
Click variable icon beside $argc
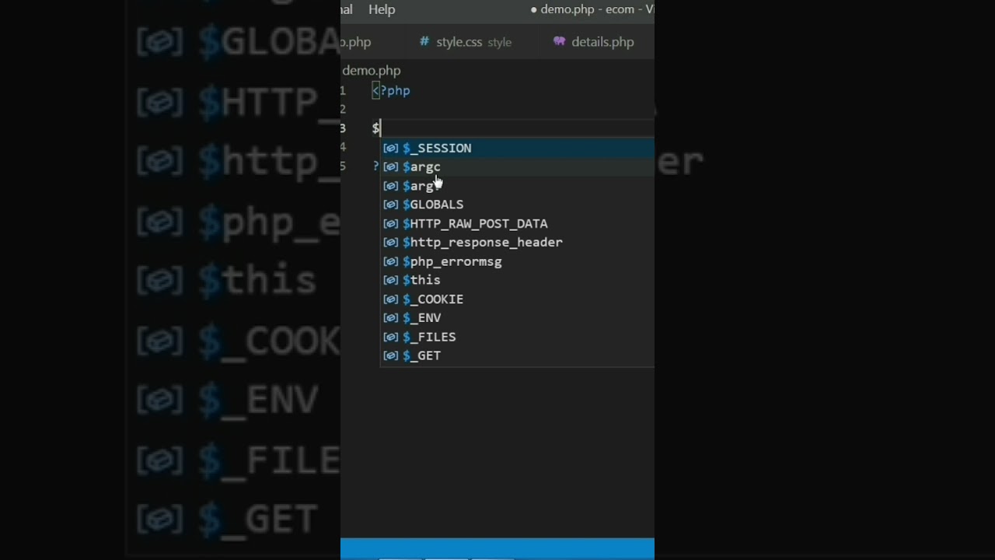pos(390,166)
